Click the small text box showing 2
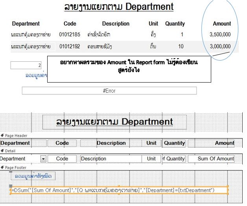 [x=26, y=65]
